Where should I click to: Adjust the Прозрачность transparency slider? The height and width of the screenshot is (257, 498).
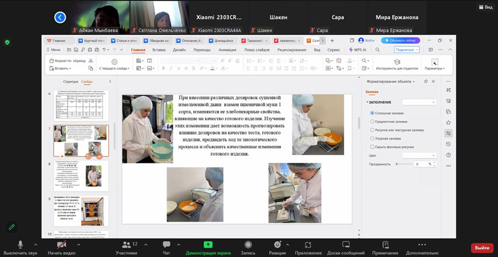[x=397, y=165]
